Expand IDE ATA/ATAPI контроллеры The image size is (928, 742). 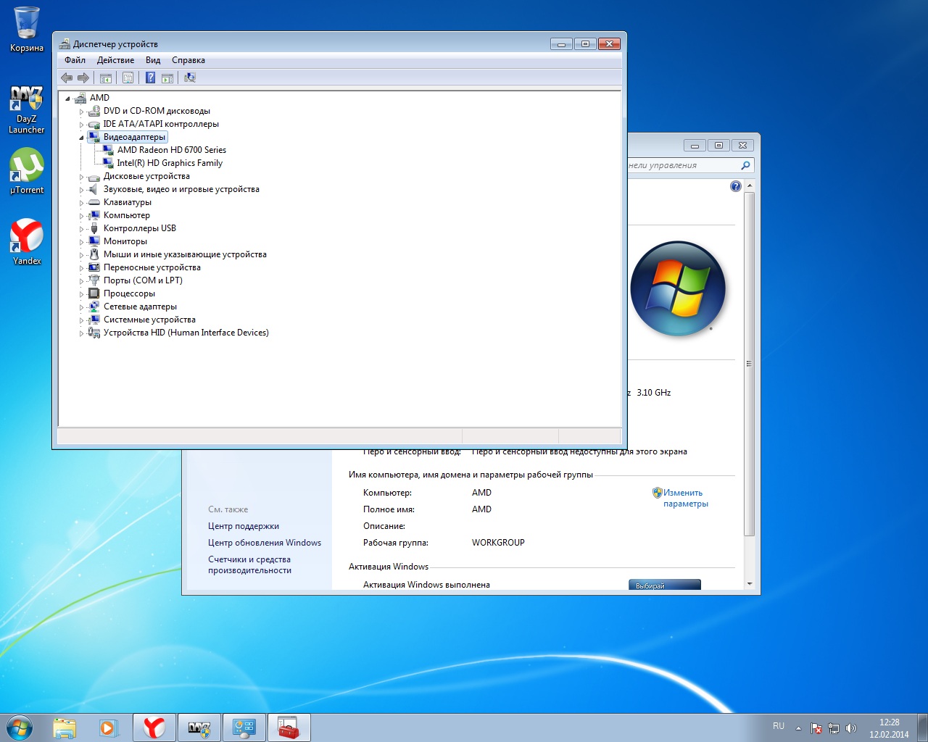tap(81, 125)
